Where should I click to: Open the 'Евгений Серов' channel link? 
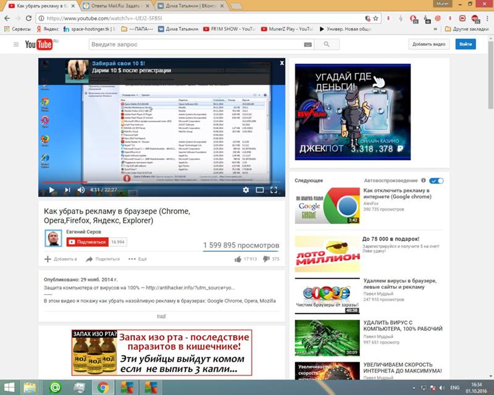(83, 231)
